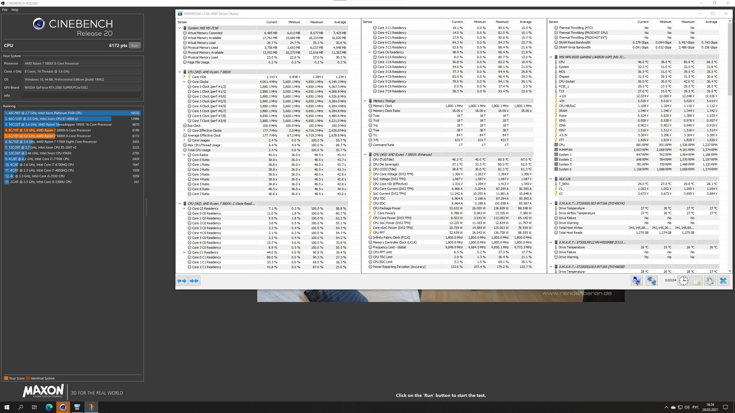Expand the Core Powers node
Screen dimensions: 735x413
click(370, 213)
